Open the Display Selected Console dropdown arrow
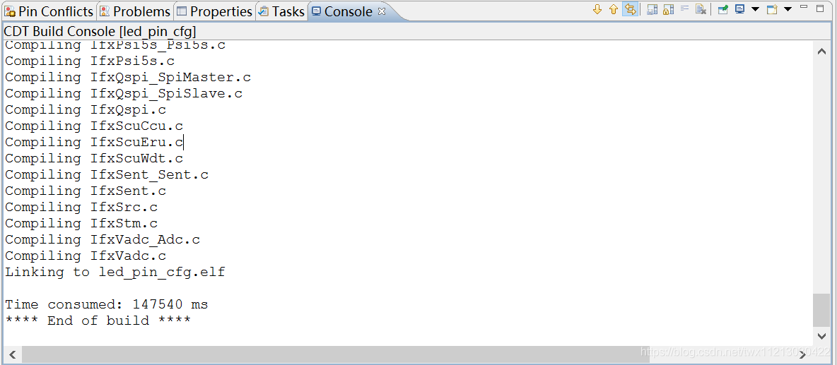The image size is (837, 365). click(x=755, y=10)
